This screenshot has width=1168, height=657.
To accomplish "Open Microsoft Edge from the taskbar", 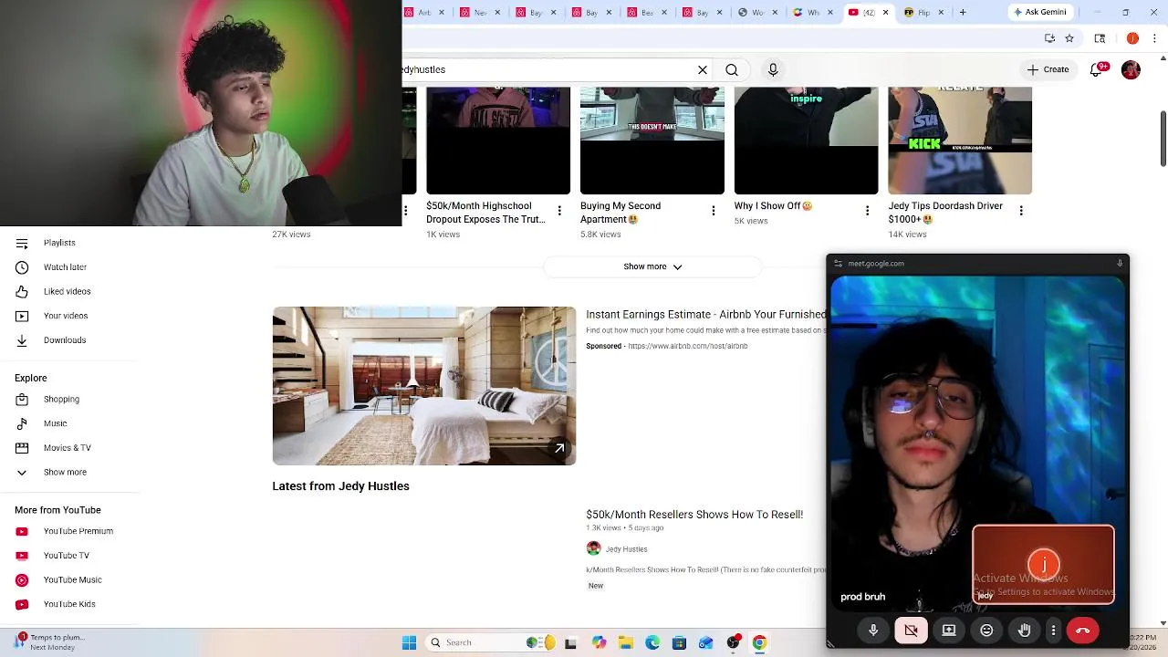I will coord(652,642).
